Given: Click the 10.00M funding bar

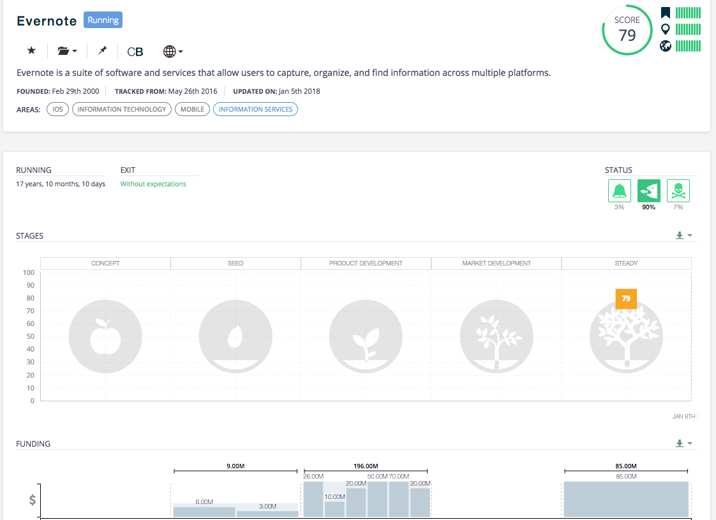Looking at the screenshot, I should (x=335, y=510).
